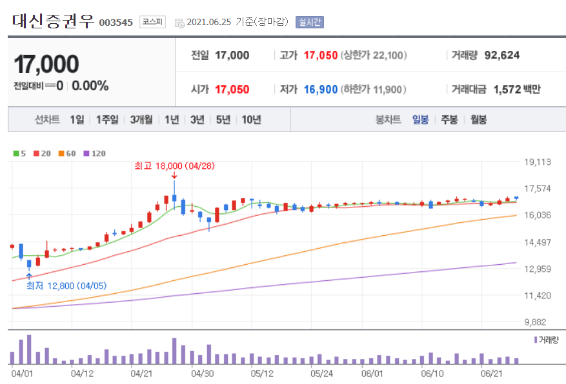This screenshot has width=566, height=384.
Task: Click the 11,420 y-axis price label
Action: click(x=538, y=295)
